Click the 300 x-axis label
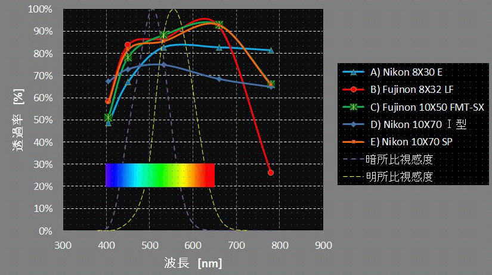Image resolution: width=492 pixels, height=275 pixels. coord(63,245)
